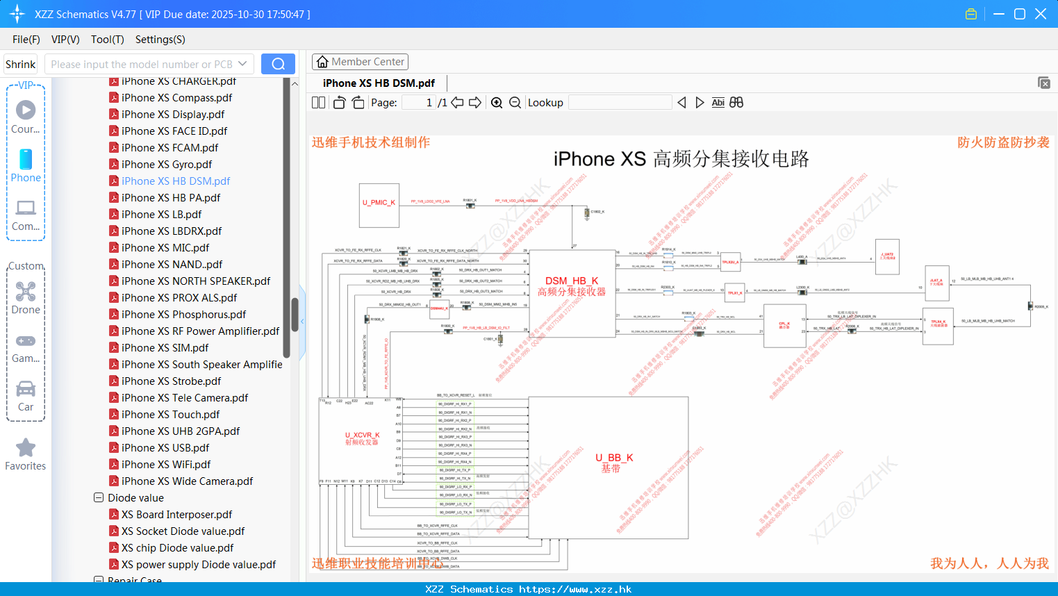Open iPhone XS Wide Camera.pdf
Screen dimensions: 1058x596
pos(187,481)
